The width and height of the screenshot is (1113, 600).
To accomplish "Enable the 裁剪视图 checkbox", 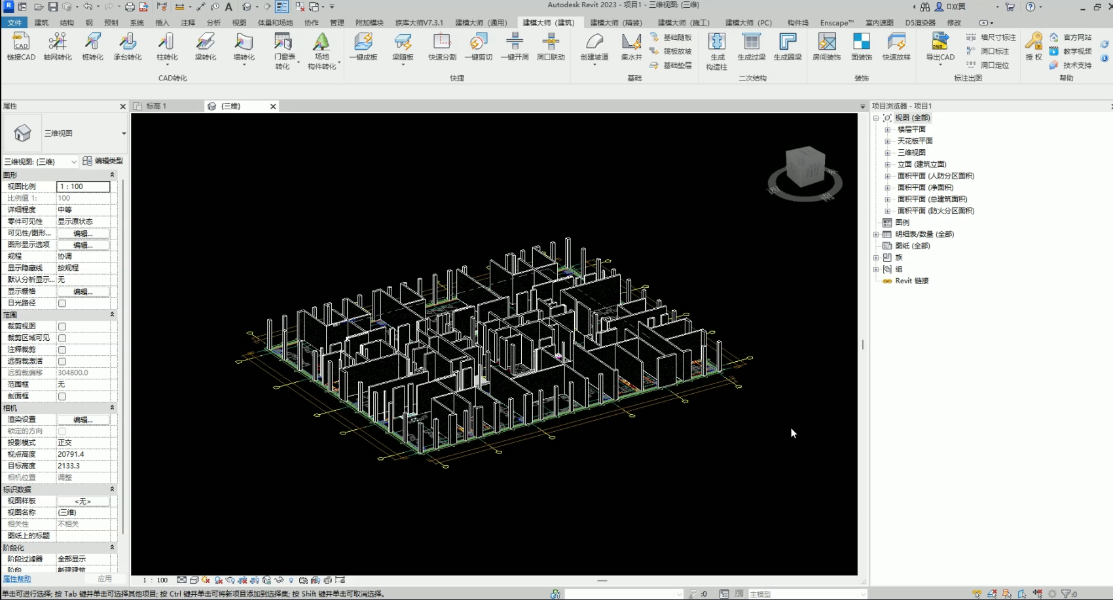I will pyautogui.click(x=62, y=326).
